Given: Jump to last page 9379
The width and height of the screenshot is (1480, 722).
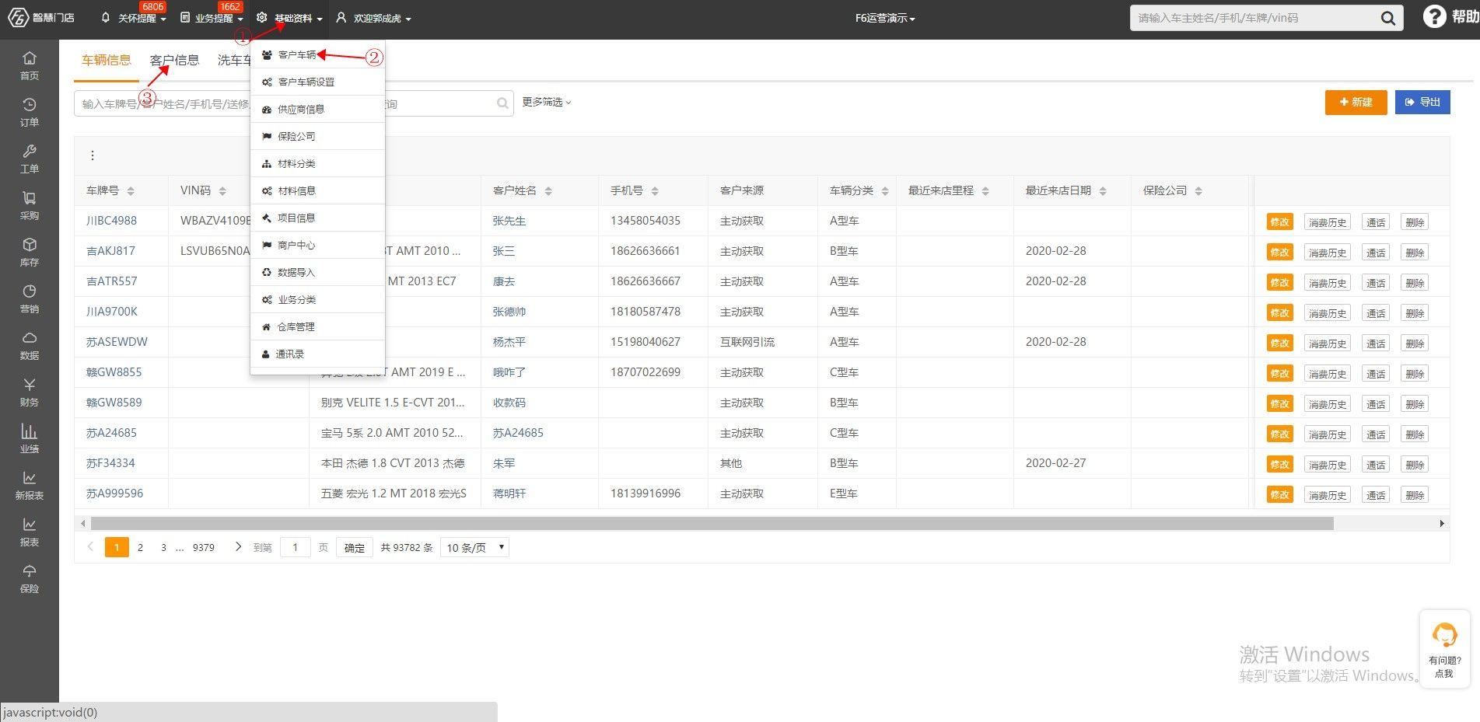Looking at the screenshot, I should tap(204, 547).
